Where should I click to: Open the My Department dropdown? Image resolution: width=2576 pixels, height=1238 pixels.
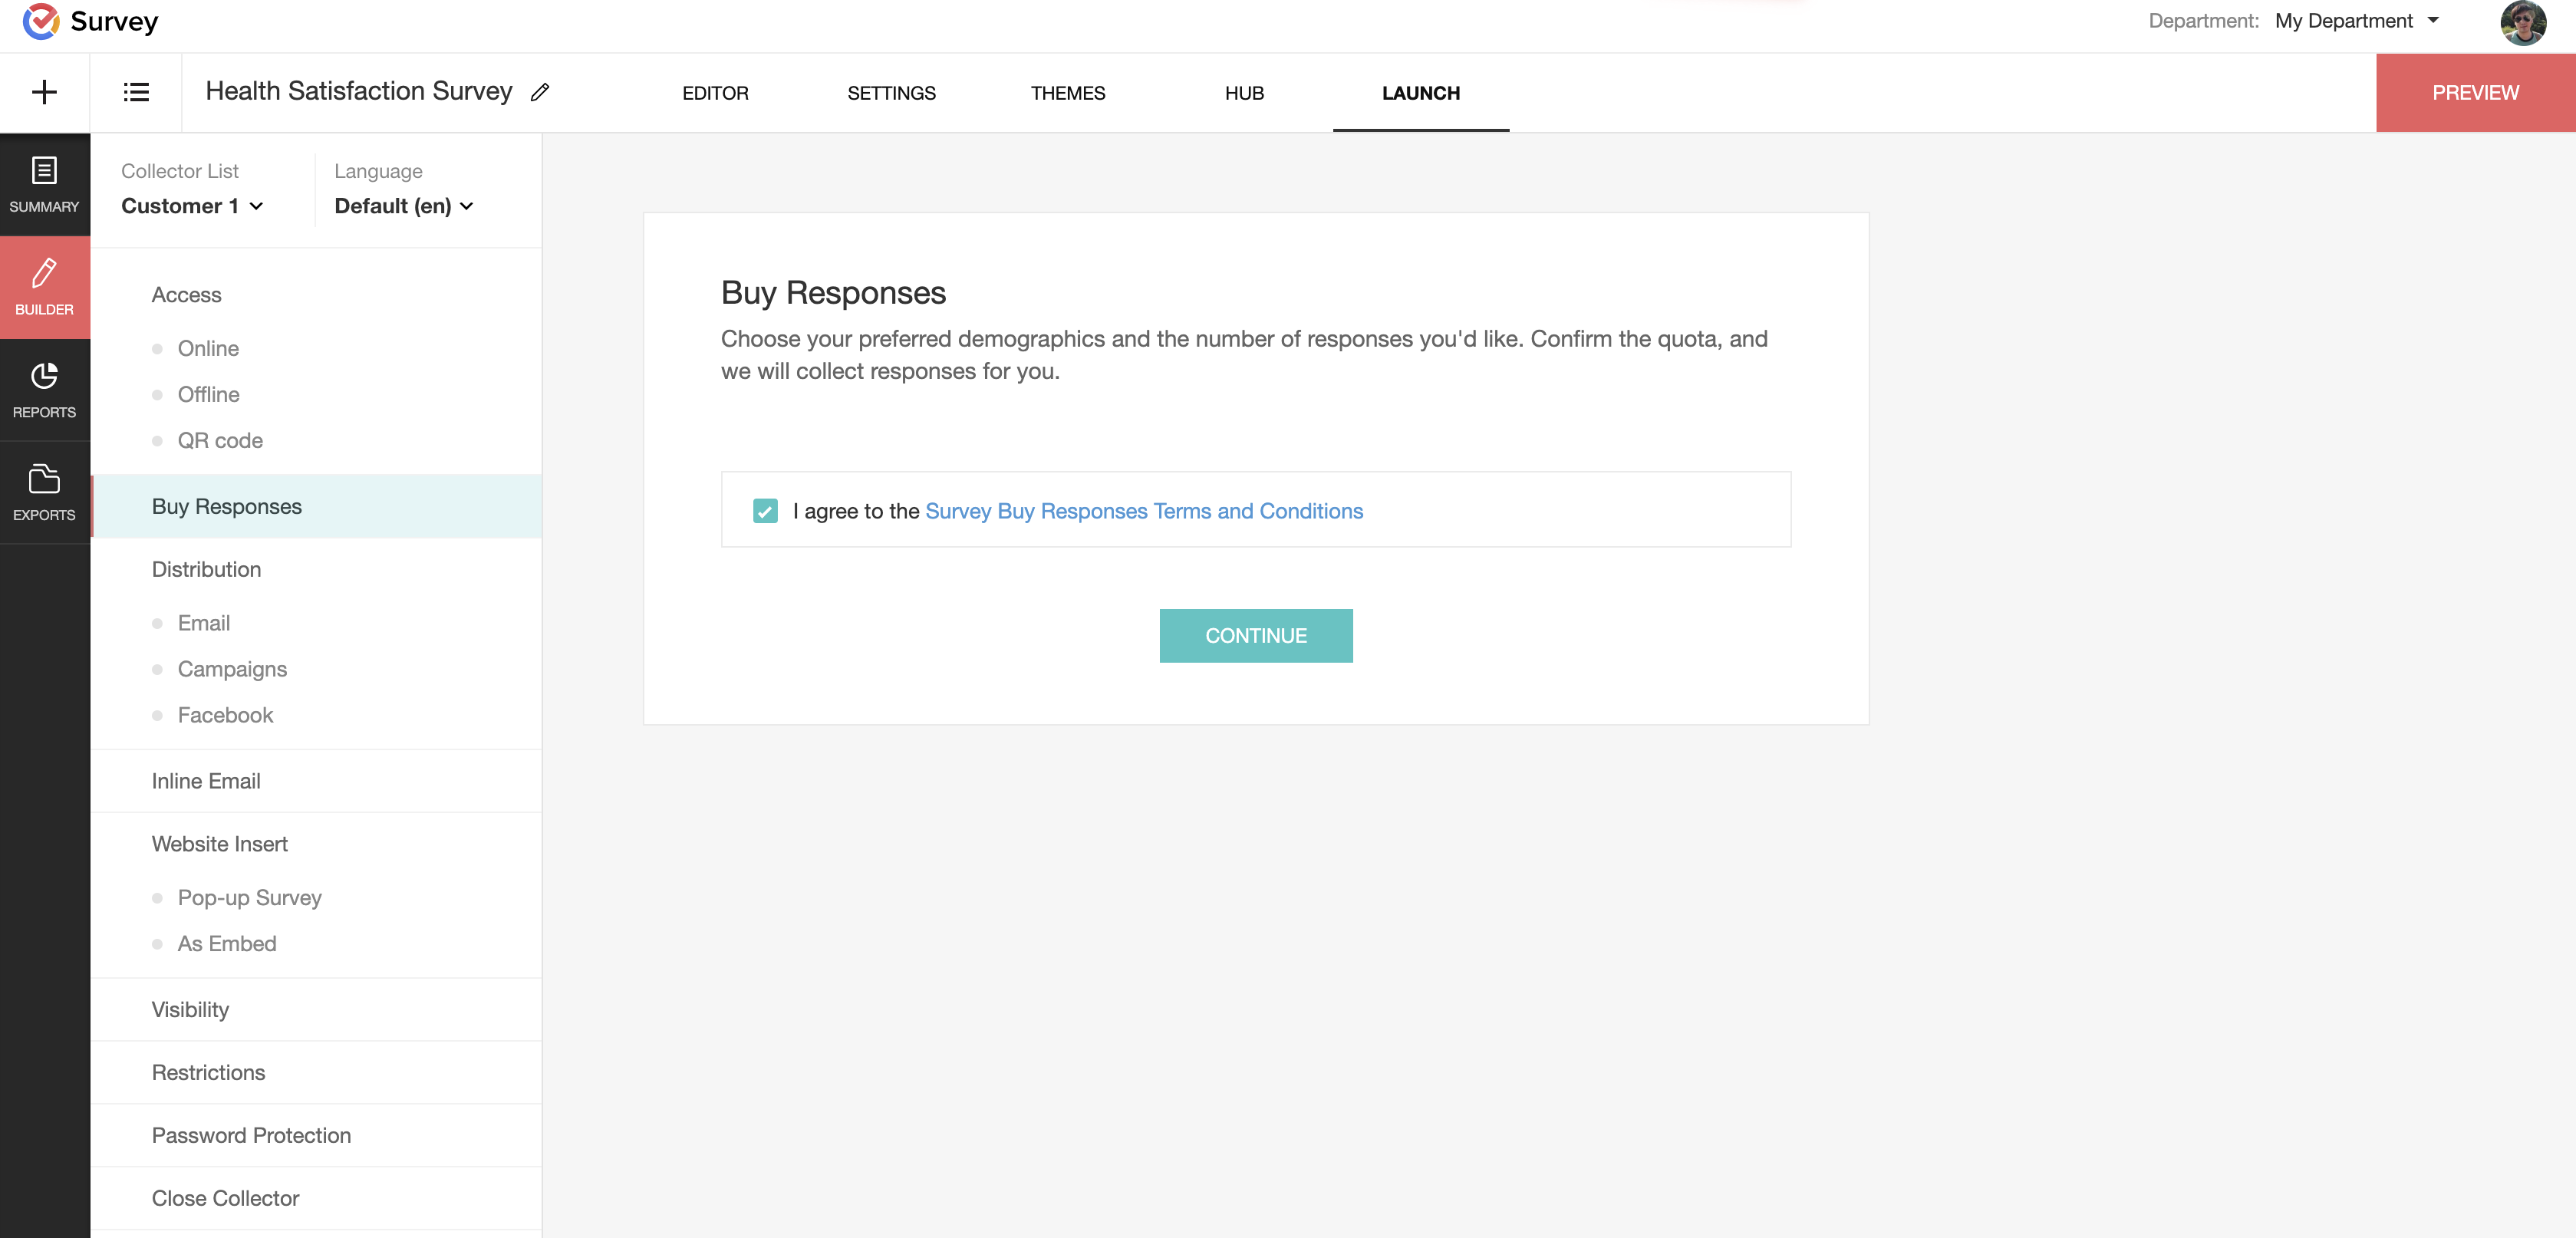coord(2356,21)
